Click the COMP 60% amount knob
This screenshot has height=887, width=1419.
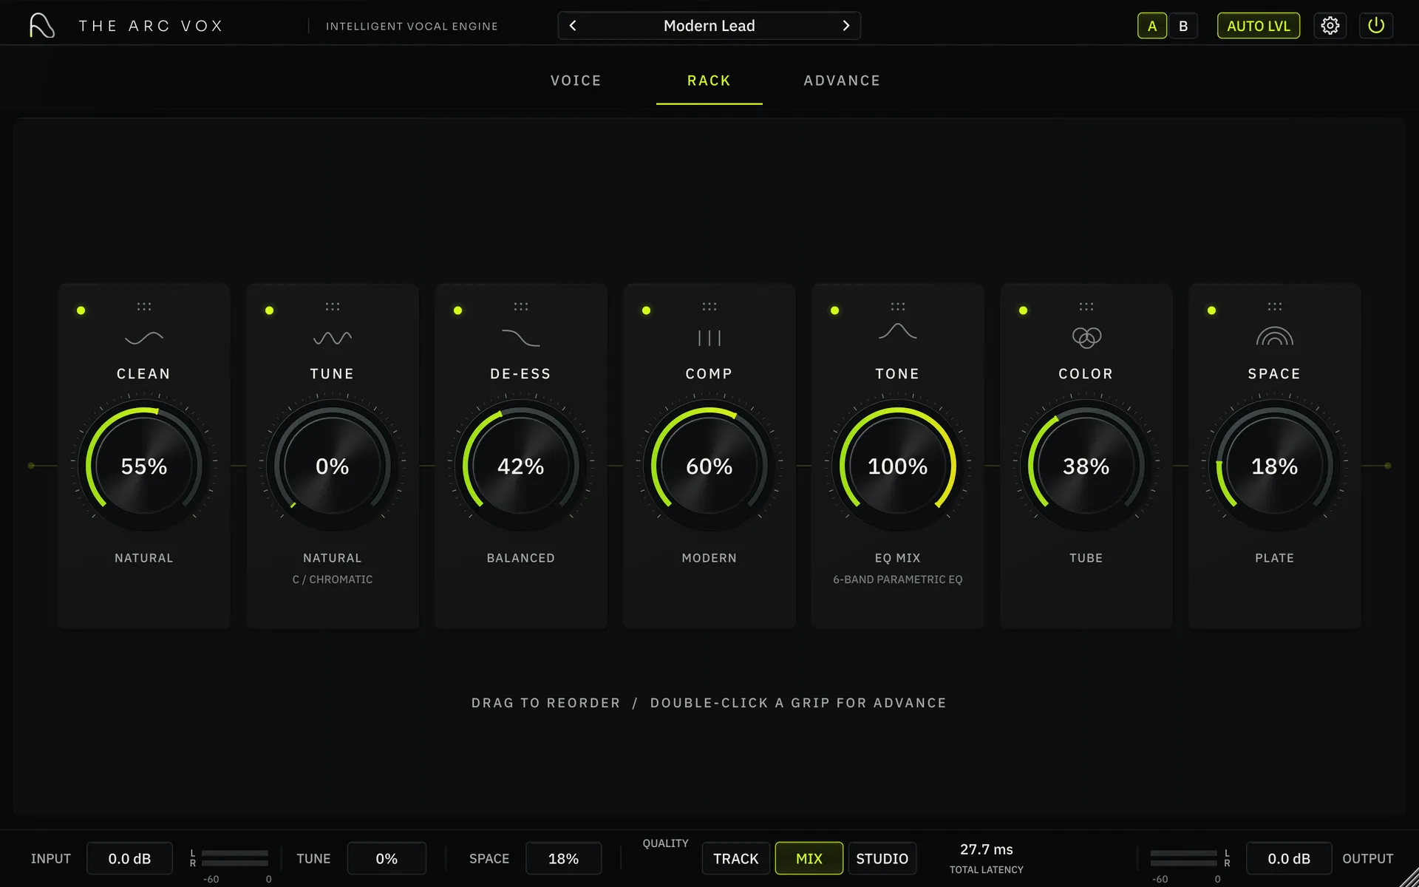click(x=709, y=466)
